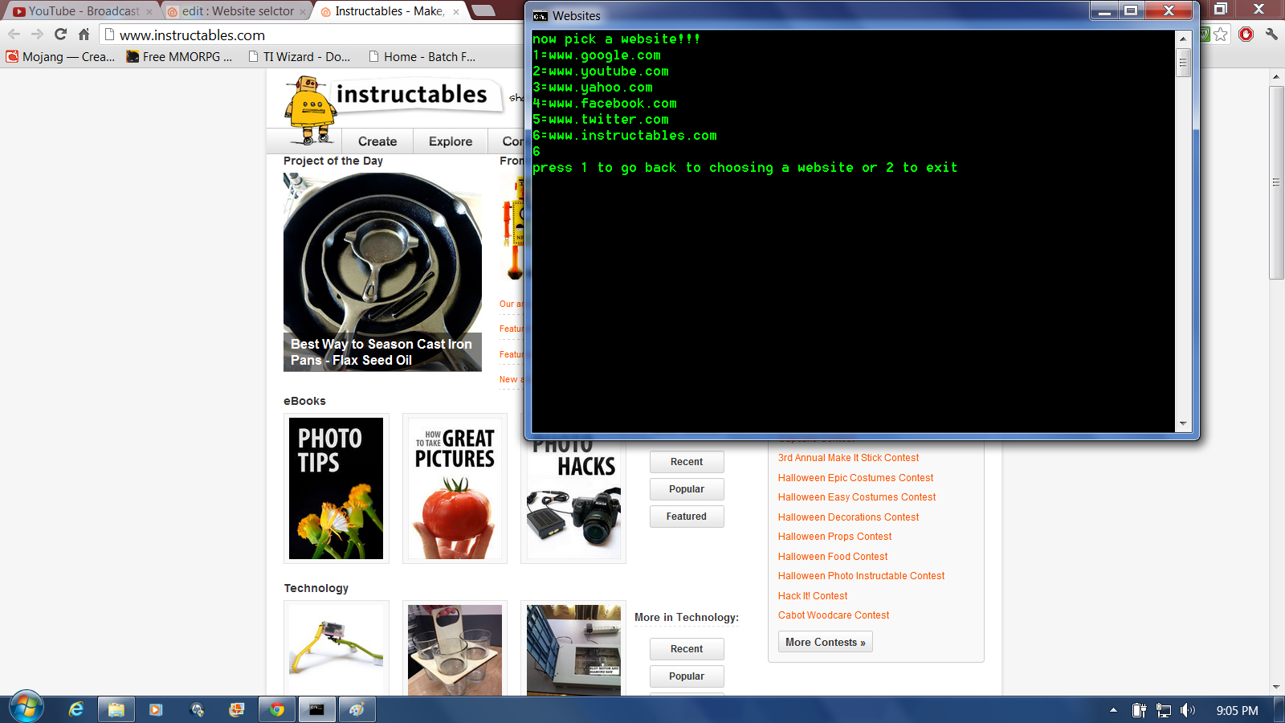This screenshot has width=1285, height=723.
Task: Open the Mojang bookmark
Action: (x=60, y=57)
